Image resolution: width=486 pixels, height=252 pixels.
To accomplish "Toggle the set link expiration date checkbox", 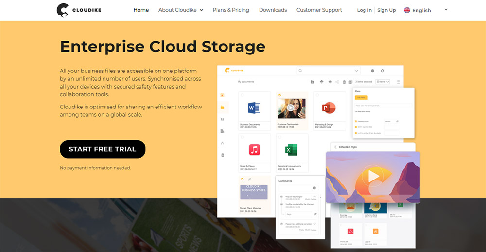I will click(356, 127).
